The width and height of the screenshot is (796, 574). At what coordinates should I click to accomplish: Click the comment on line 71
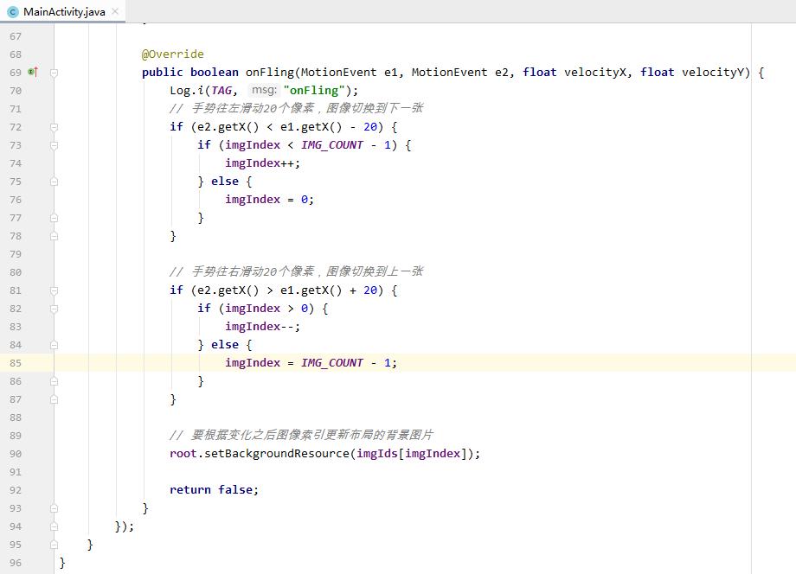297,109
